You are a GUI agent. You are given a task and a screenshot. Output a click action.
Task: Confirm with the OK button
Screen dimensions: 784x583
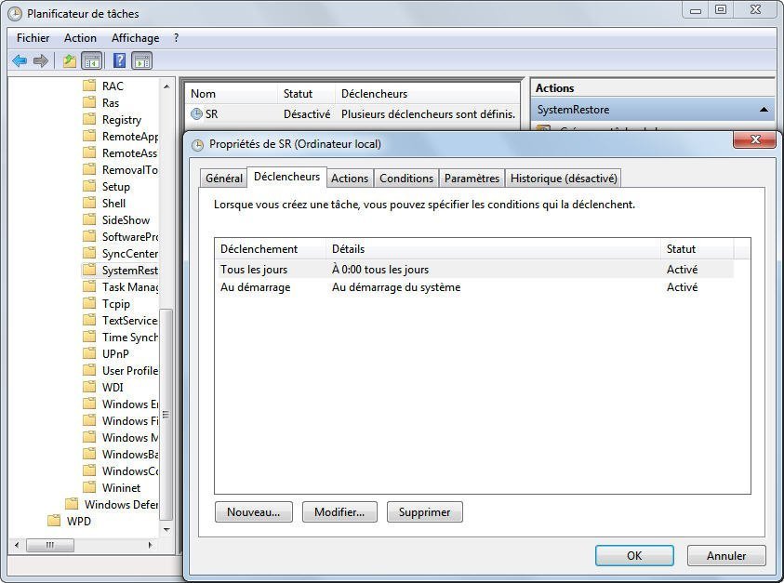click(634, 555)
